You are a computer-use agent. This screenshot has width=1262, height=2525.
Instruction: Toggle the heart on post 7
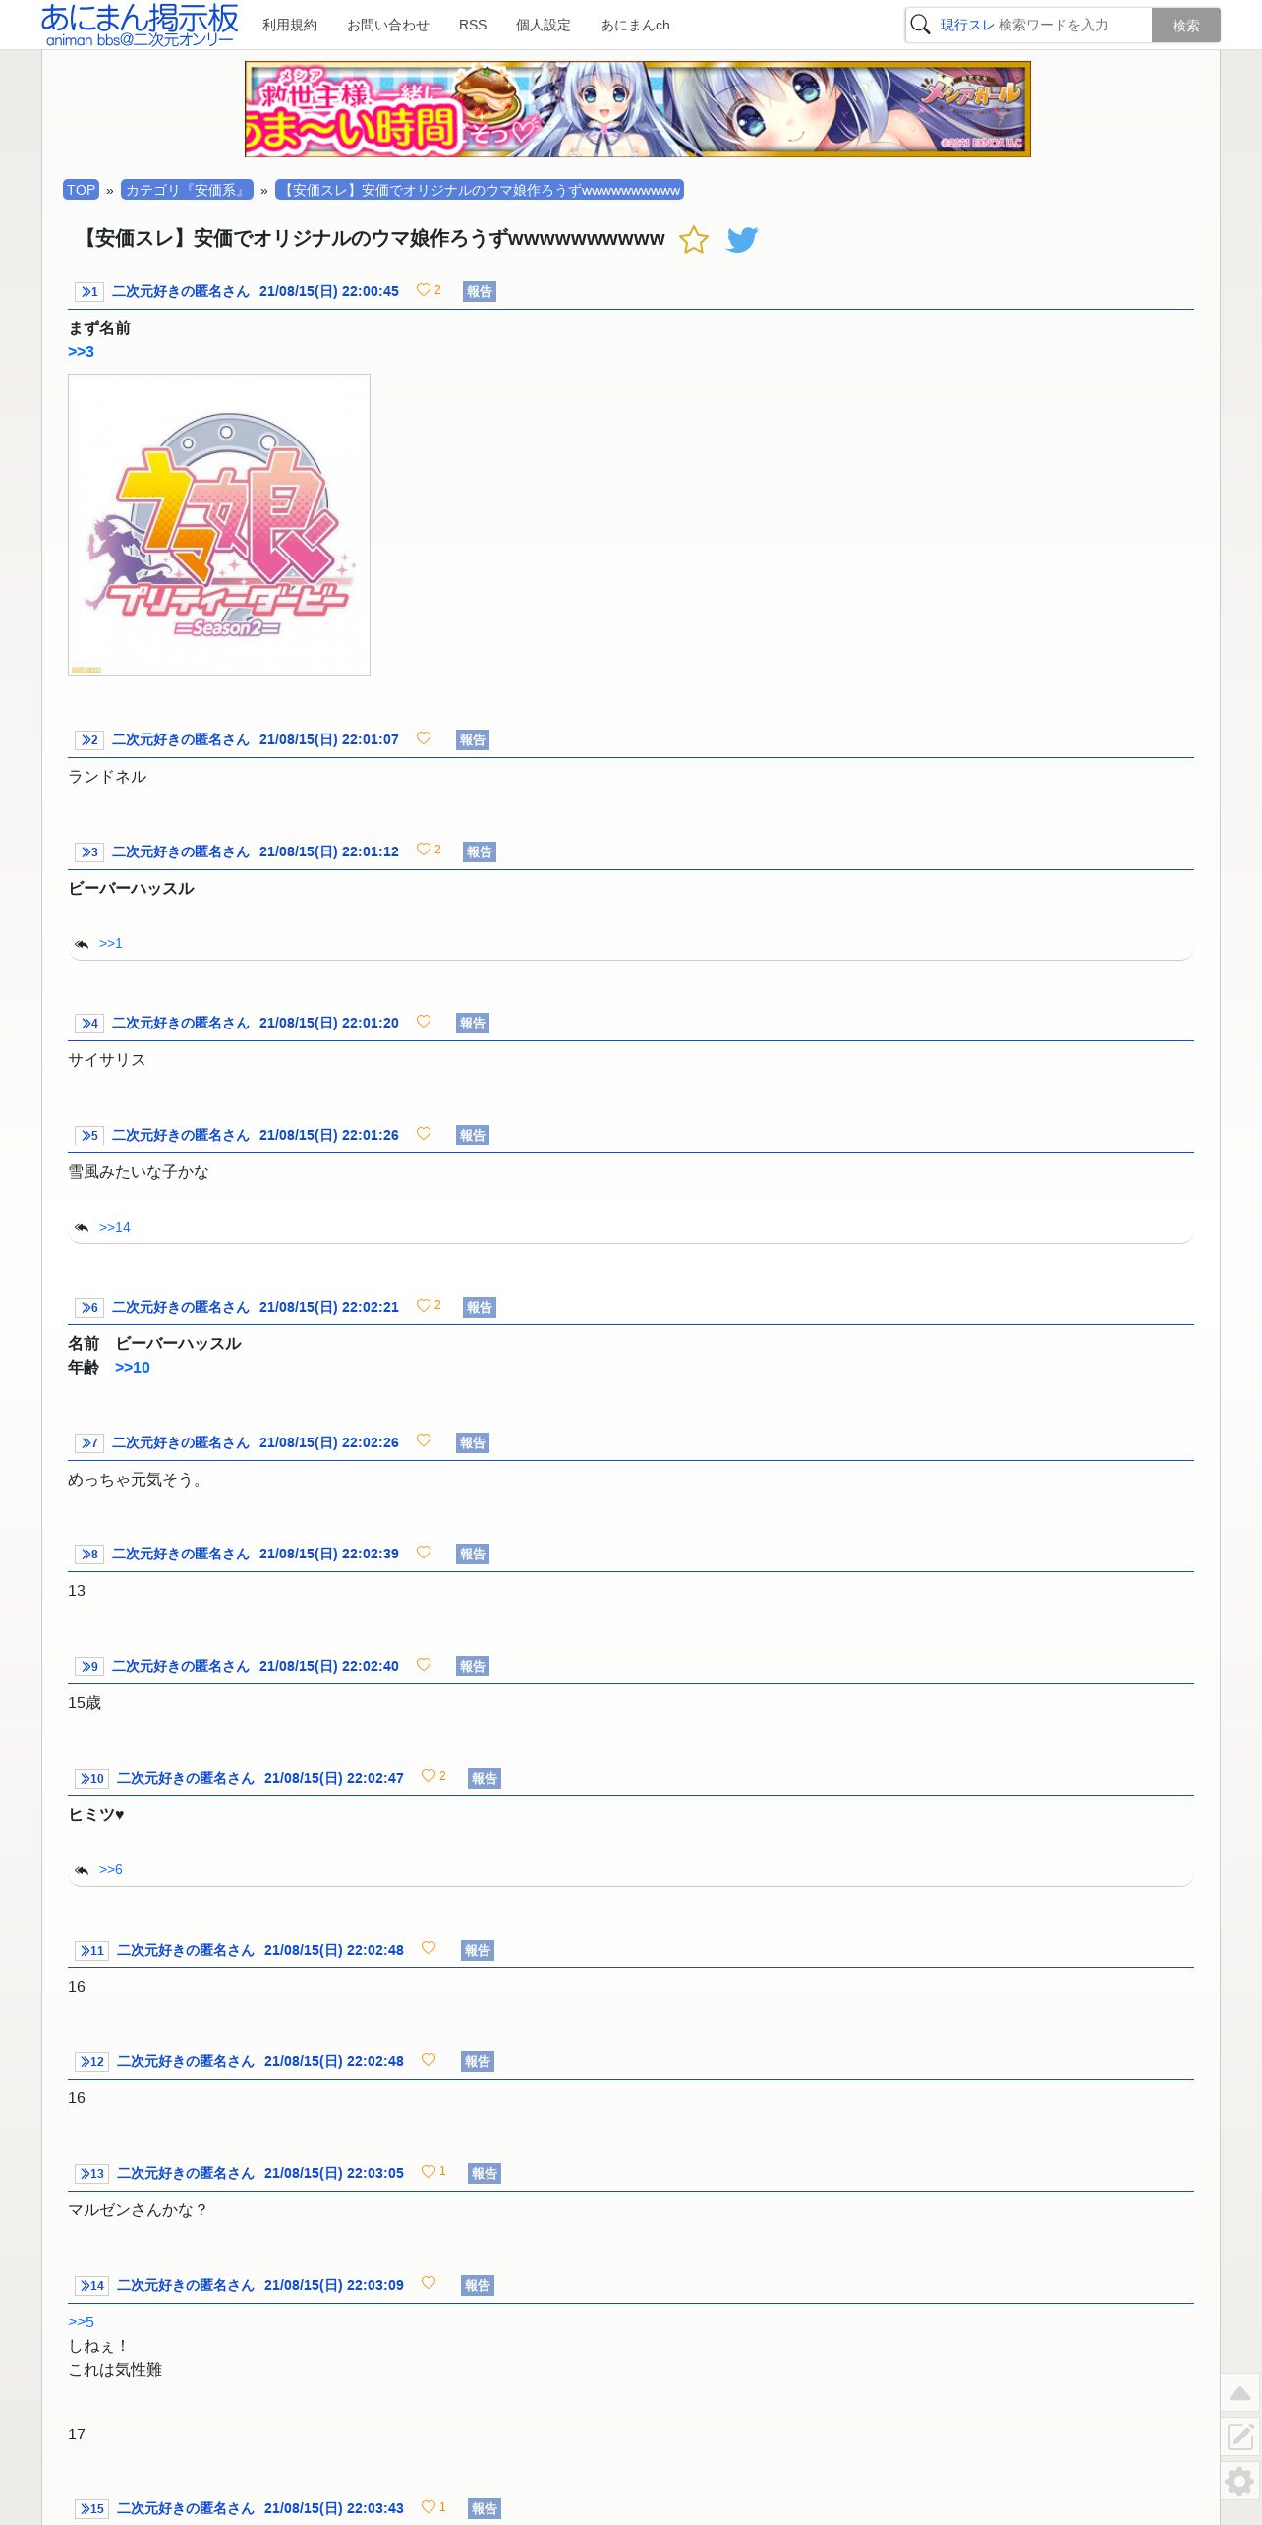[424, 1440]
